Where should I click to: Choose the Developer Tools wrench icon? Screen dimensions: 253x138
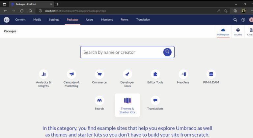point(127,74)
